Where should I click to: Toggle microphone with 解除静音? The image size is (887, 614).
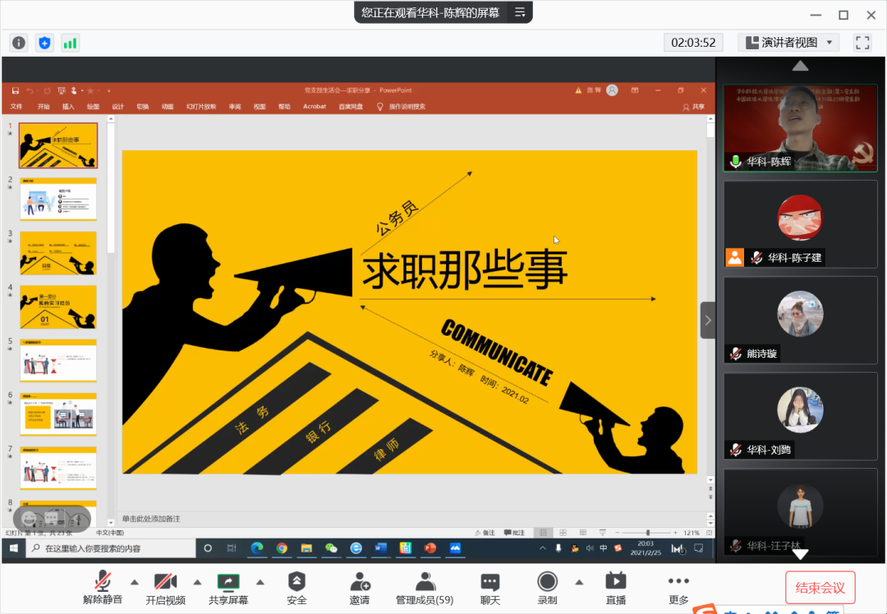coord(103,588)
